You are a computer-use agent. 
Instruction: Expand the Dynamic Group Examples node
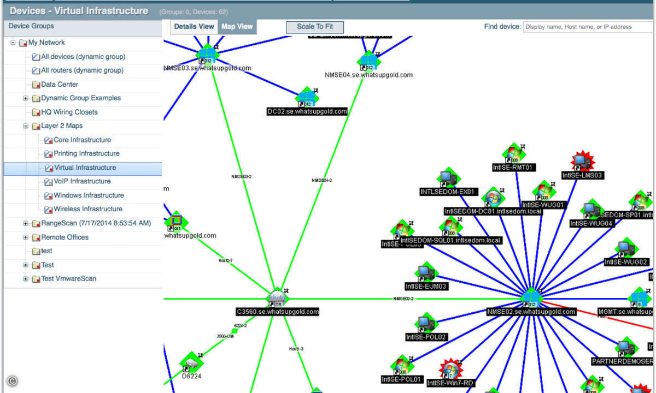[26, 98]
